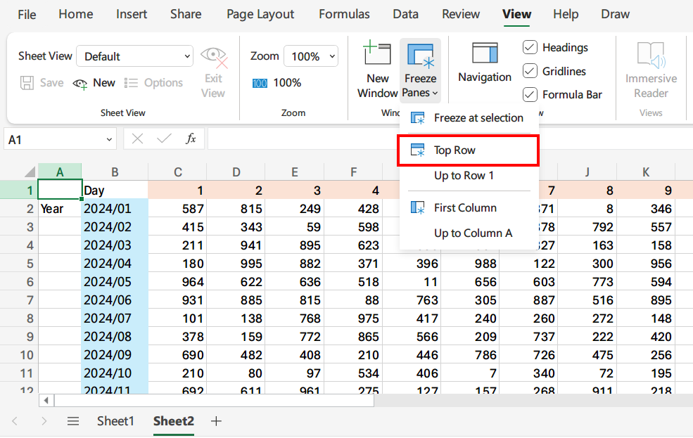The height and width of the screenshot is (438, 693).
Task: Add a new sheet with the plus
Action: [x=216, y=420]
